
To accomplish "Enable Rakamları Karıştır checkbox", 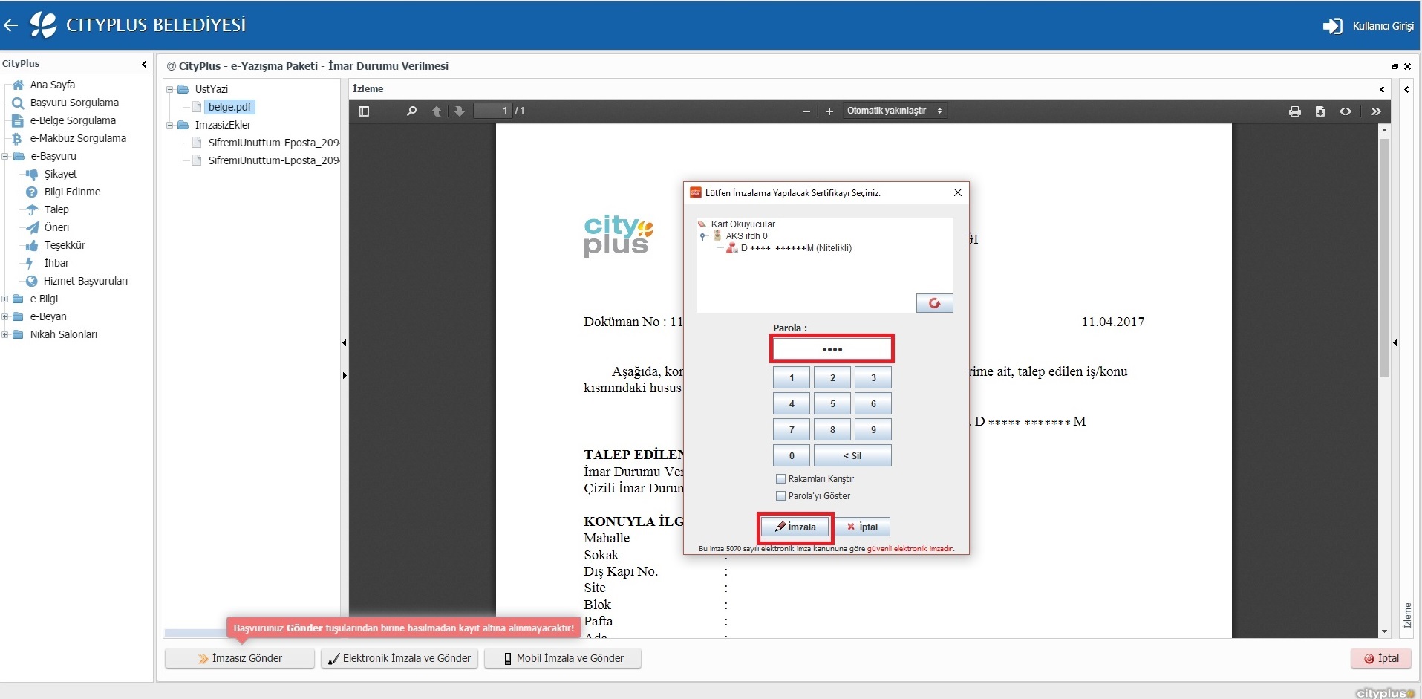I will tap(780, 479).
